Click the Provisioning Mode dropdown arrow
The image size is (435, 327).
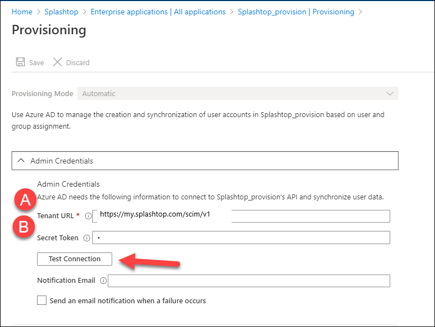(390, 93)
